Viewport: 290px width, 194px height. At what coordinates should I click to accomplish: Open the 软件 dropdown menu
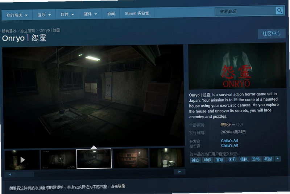click(67, 14)
